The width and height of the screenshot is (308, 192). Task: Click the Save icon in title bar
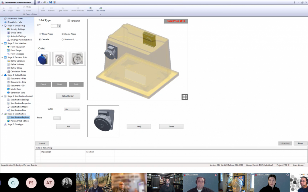[51, 2]
